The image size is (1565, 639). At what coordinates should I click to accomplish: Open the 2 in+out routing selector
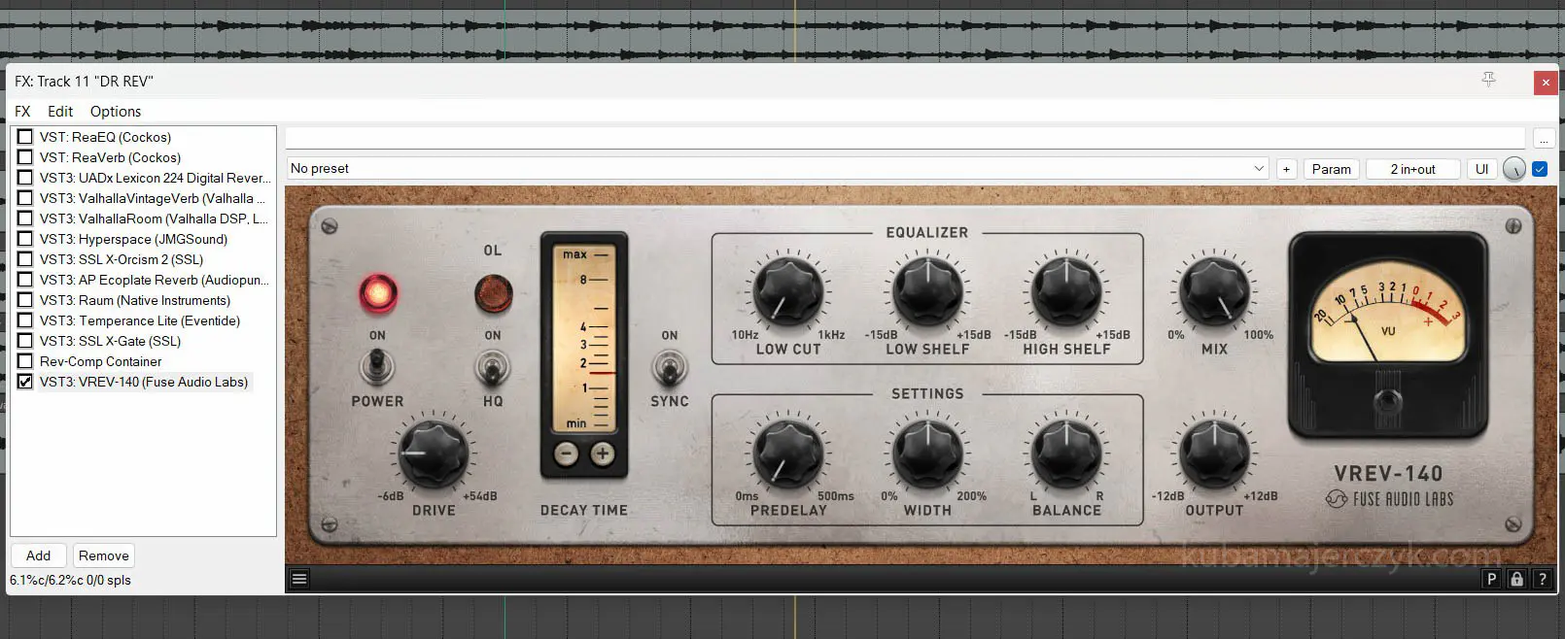(1412, 169)
